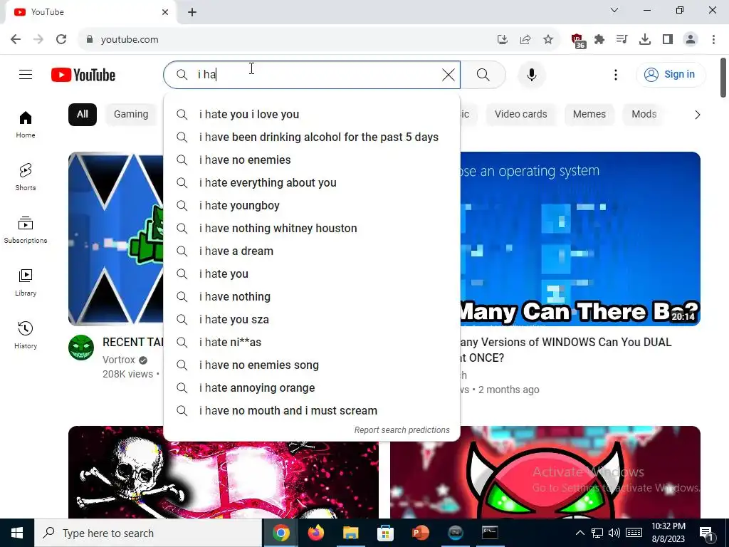This screenshot has width=729, height=547.
Task: Choose suggestion "i hate everything about you"
Action: [312, 183]
